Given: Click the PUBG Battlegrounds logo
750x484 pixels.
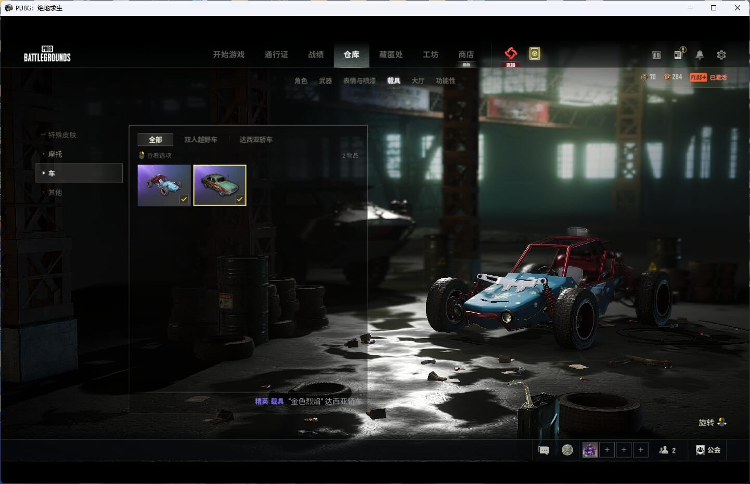Looking at the screenshot, I should tap(47, 54).
